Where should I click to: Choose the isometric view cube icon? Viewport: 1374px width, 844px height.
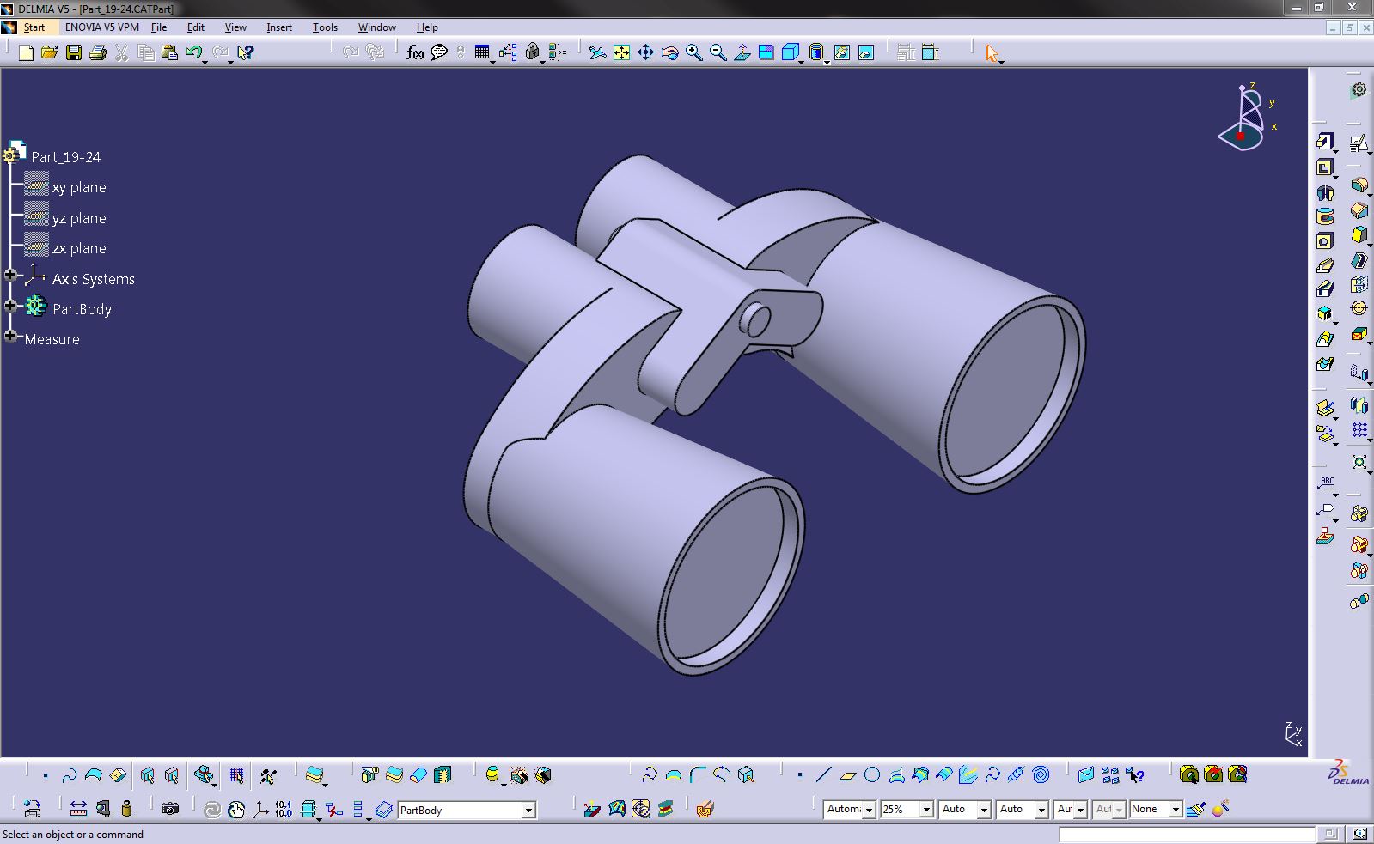coord(791,53)
